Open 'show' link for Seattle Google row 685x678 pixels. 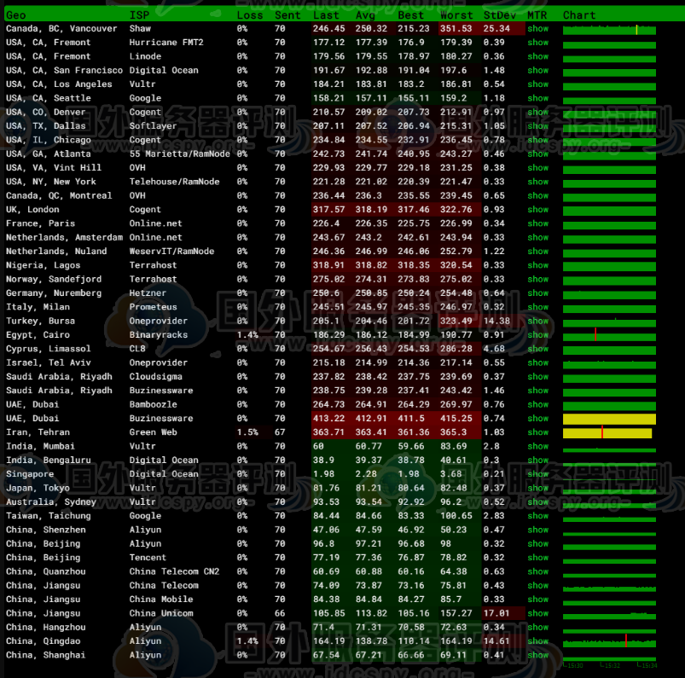point(537,98)
